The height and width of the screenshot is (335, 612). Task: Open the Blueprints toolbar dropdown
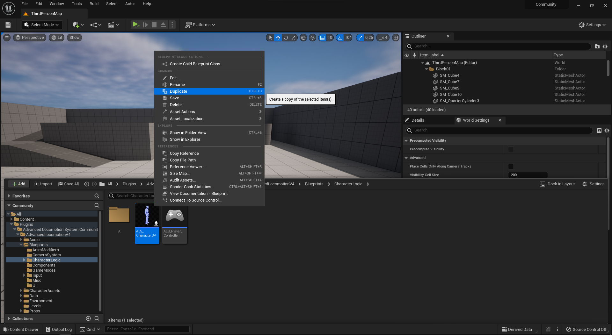click(96, 25)
